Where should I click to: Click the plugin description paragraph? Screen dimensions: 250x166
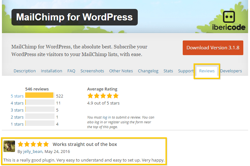79,50
